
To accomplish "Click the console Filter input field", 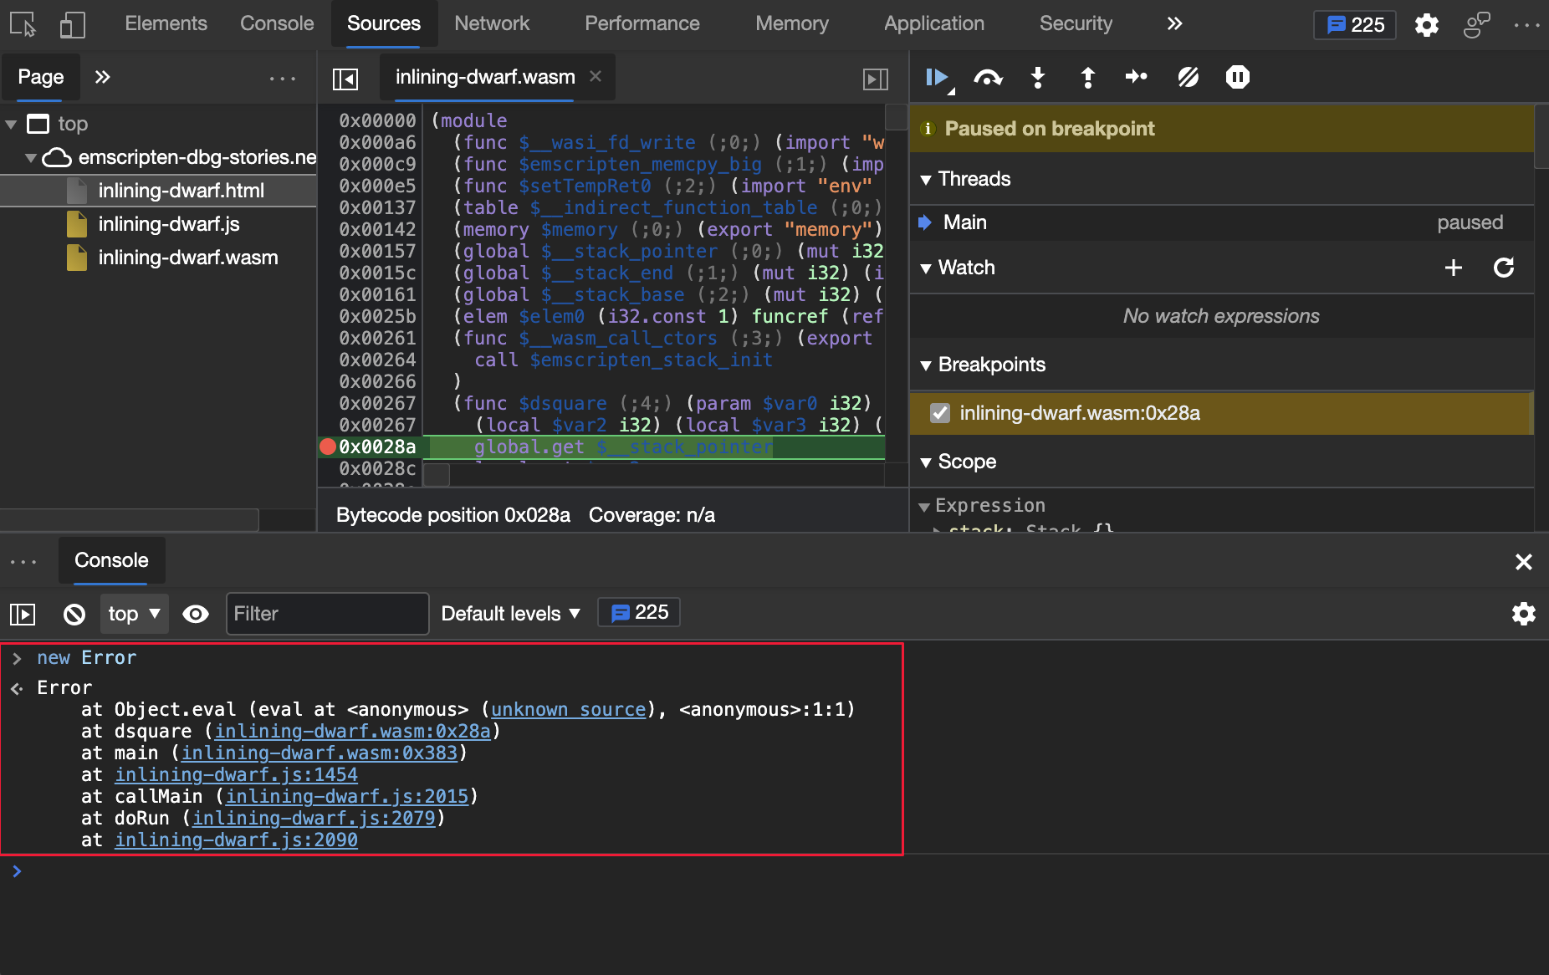I will pos(327,613).
